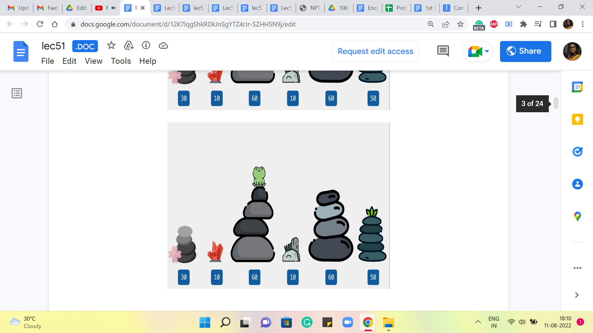The height and width of the screenshot is (333, 593).
Task: Hide the side panel chevron
Action: click(577, 295)
